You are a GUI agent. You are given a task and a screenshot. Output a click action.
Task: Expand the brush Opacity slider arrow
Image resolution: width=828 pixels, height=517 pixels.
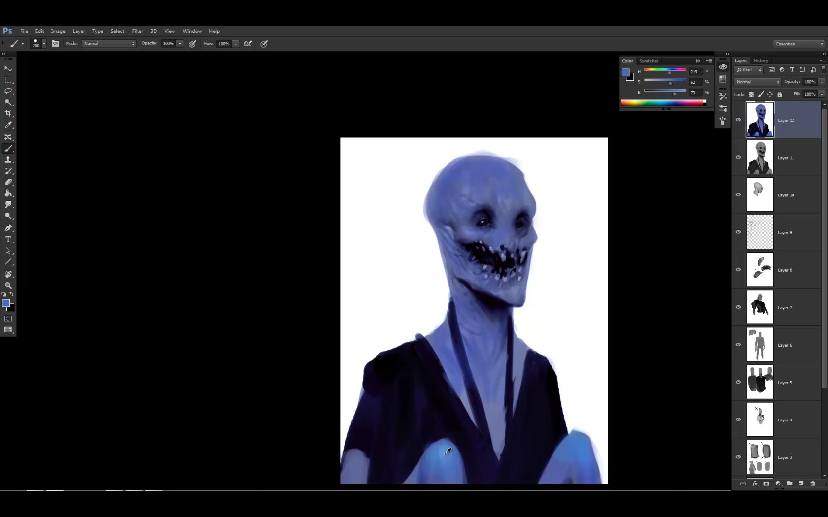point(180,44)
